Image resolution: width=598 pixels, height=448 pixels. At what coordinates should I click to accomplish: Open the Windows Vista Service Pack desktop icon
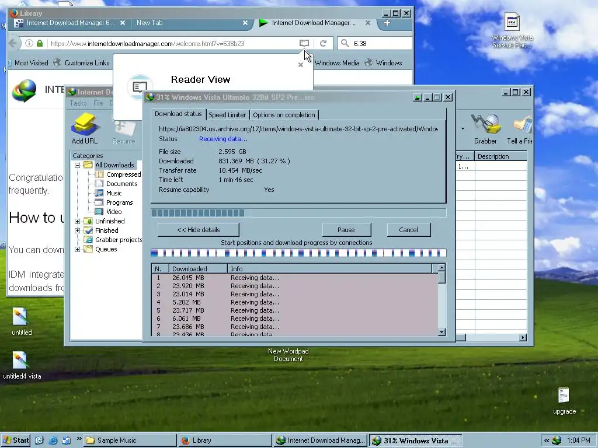tap(512, 30)
